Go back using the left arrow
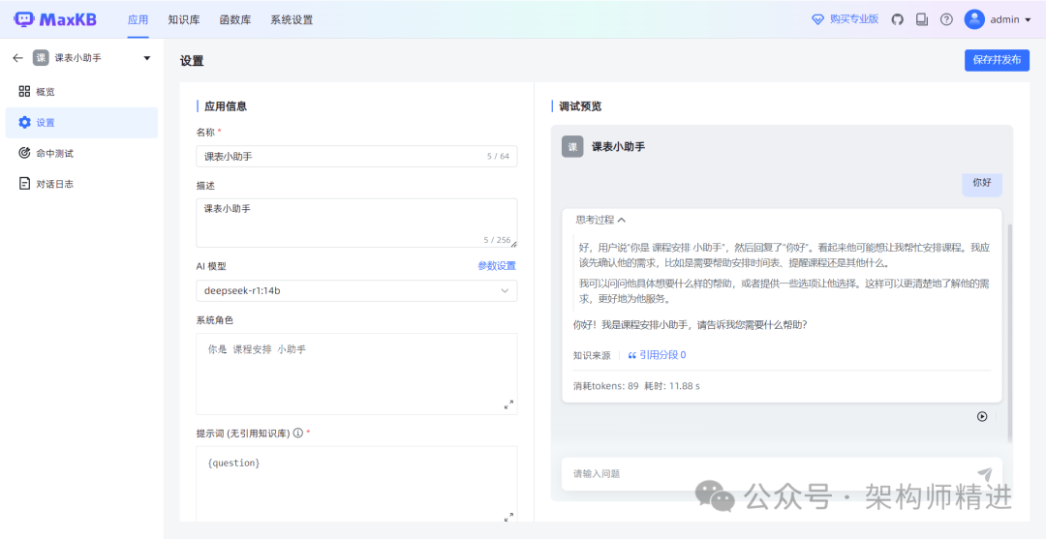 pyautogui.click(x=18, y=58)
